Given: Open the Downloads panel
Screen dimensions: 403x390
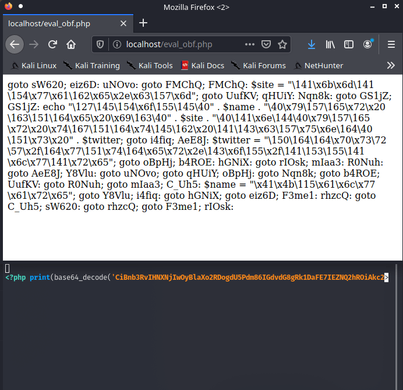Looking at the screenshot, I should coord(312,44).
